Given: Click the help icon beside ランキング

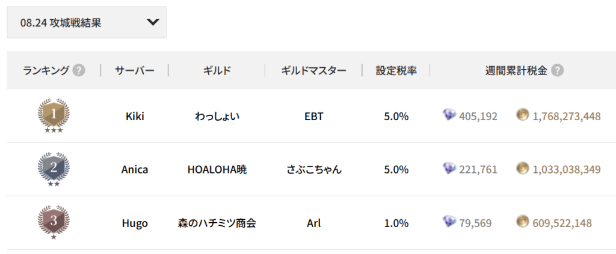Looking at the screenshot, I should (79, 71).
